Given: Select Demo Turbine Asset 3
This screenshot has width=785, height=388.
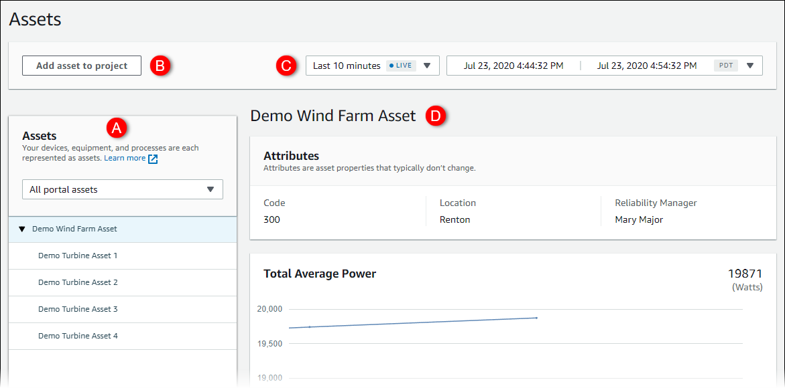Looking at the screenshot, I should coord(77,308).
